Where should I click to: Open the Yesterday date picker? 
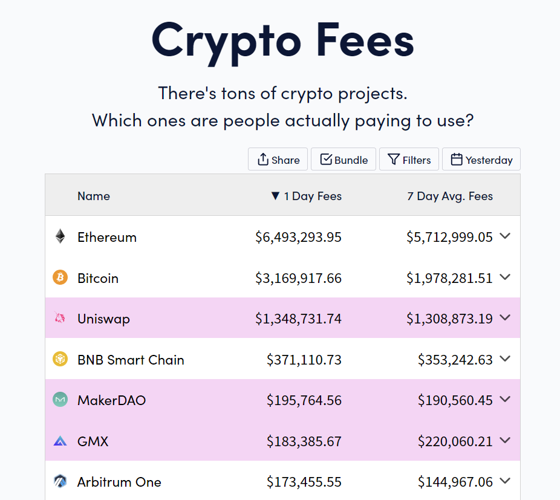click(x=481, y=159)
